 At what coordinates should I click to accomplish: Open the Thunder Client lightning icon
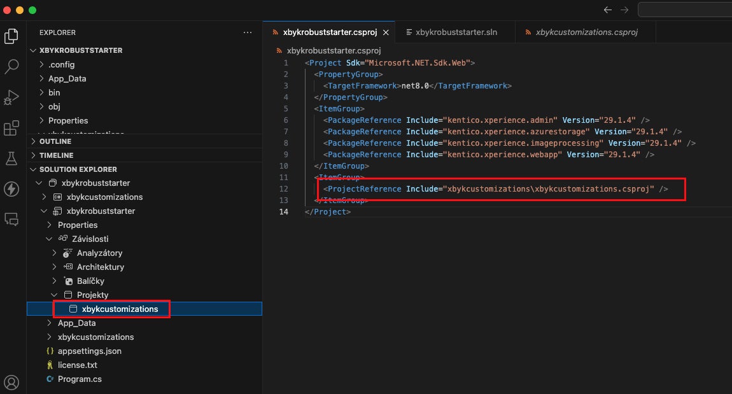point(11,189)
